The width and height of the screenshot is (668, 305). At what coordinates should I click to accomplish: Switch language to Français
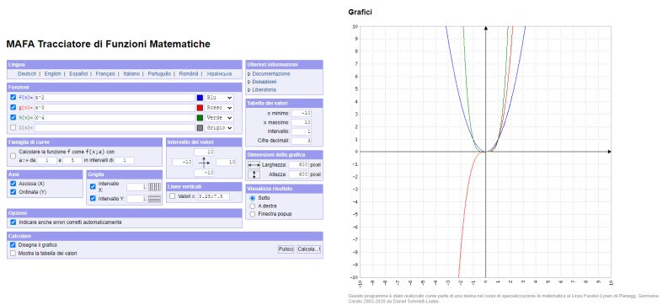[x=105, y=73]
